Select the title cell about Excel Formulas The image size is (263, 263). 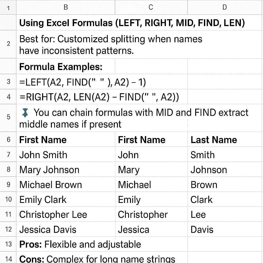point(139,23)
